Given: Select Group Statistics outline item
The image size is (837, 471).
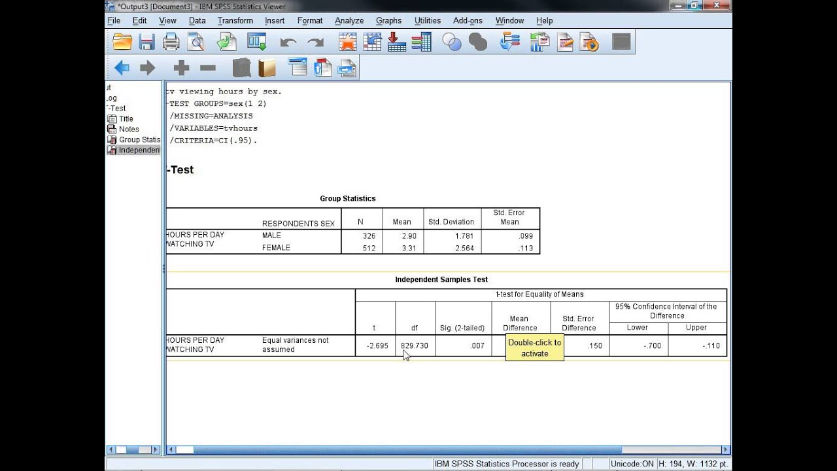Looking at the screenshot, I should 139,139.
